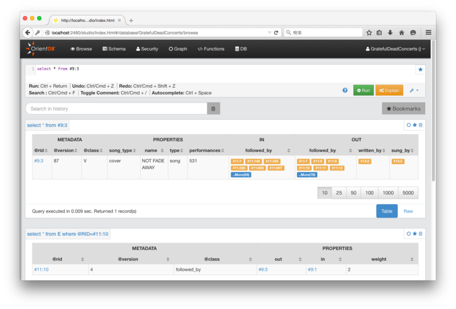Open the Schema page
Viewport: 456px width, 309px height.
coord(114,49)
